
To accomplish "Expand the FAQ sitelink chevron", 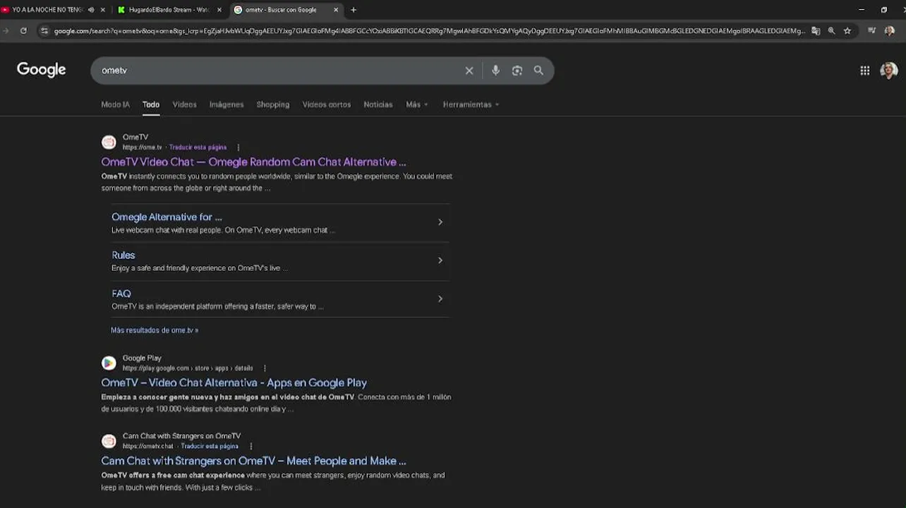I will [440, 298].
